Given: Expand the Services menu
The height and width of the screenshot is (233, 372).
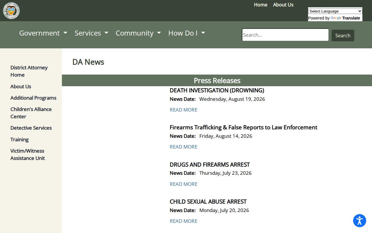Looking at the screenshot, I should 92,33.
